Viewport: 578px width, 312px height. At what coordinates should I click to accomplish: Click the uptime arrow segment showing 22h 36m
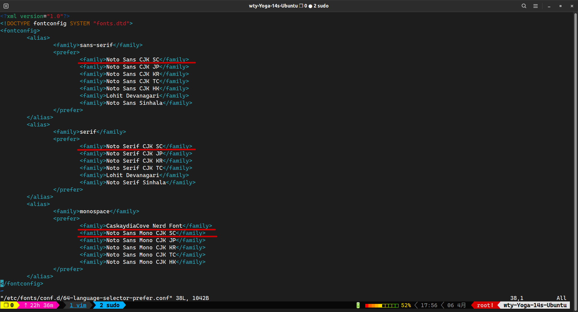39,305
